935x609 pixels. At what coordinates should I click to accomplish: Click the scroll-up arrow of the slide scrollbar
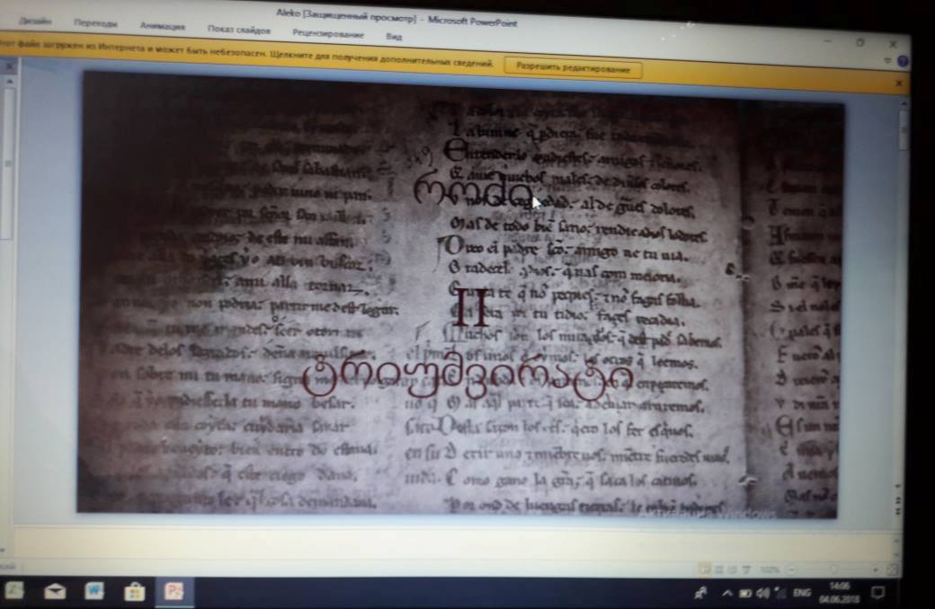[x=904, y=105]
